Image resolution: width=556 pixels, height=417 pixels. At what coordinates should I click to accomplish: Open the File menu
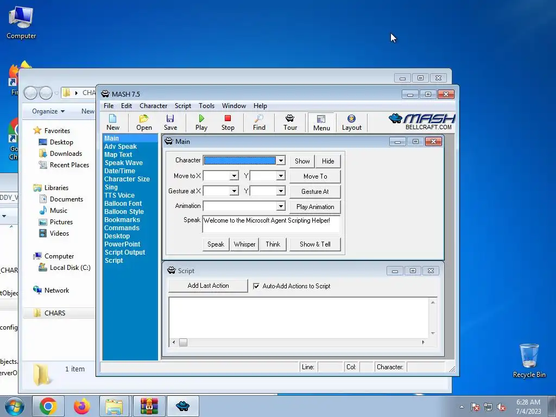coord(109,106)
